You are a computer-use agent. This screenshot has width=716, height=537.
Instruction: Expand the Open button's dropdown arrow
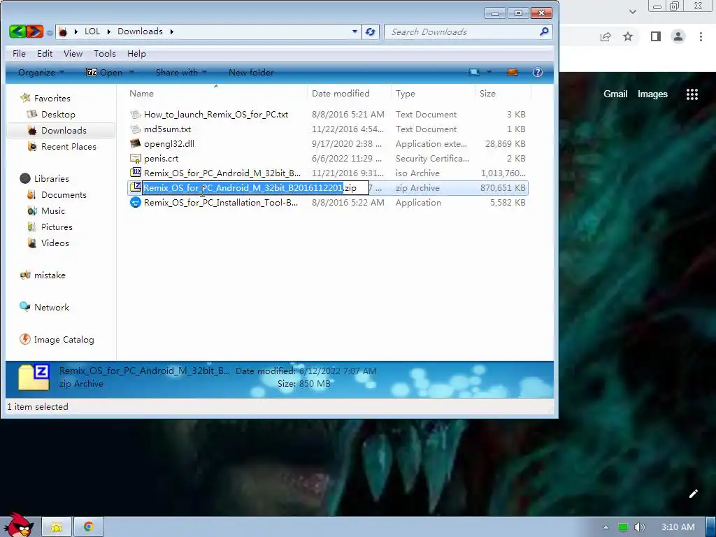point(132,72)
